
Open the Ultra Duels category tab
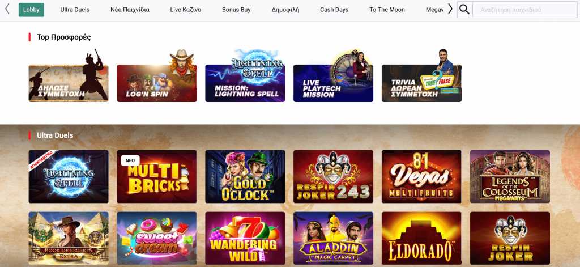click(x=75, y=10)
